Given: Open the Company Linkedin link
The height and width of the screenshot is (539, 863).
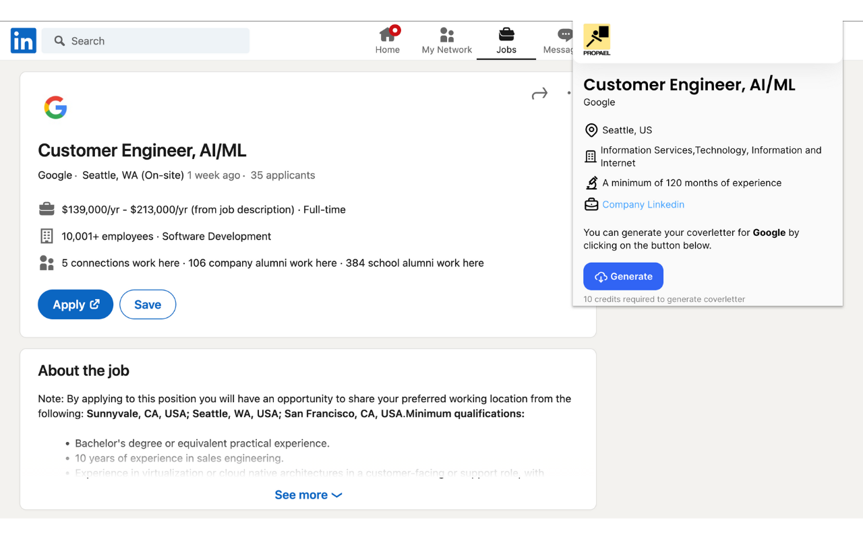Looking at the screenshot, I should tap(643, 204).
